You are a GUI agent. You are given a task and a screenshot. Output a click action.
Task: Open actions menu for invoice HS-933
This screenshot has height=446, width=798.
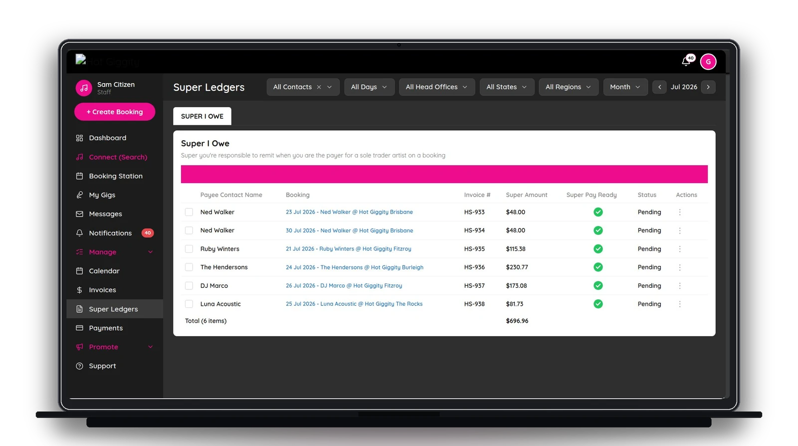coord(679,212)
